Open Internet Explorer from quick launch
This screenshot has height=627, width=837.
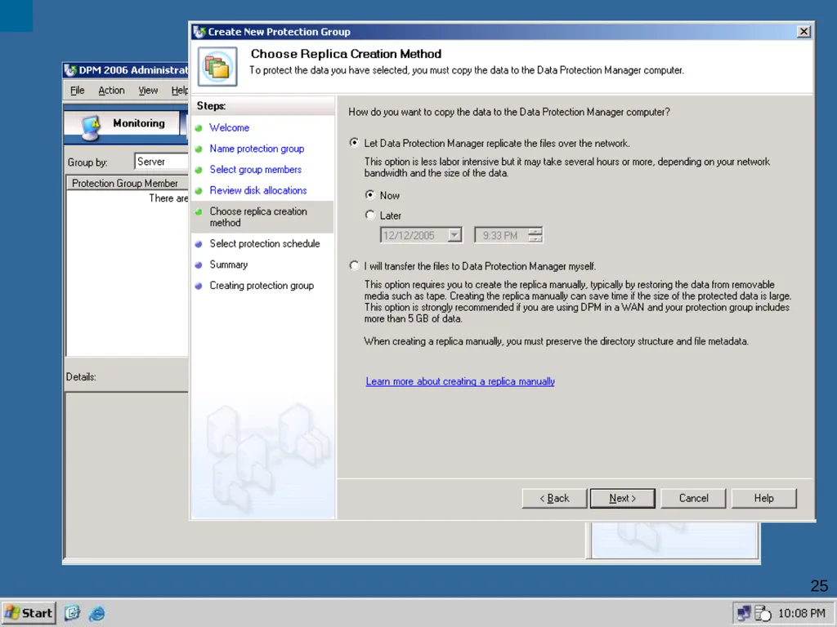click(96, 613)
